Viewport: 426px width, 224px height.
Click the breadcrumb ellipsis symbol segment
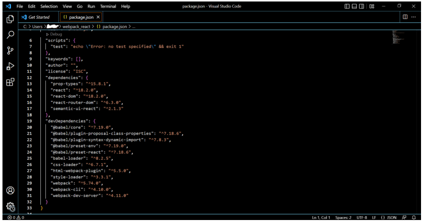pyautogui.click(x=134, y=27)
